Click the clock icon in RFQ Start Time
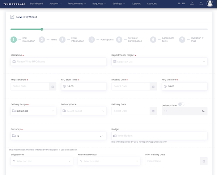 (64, 86)
